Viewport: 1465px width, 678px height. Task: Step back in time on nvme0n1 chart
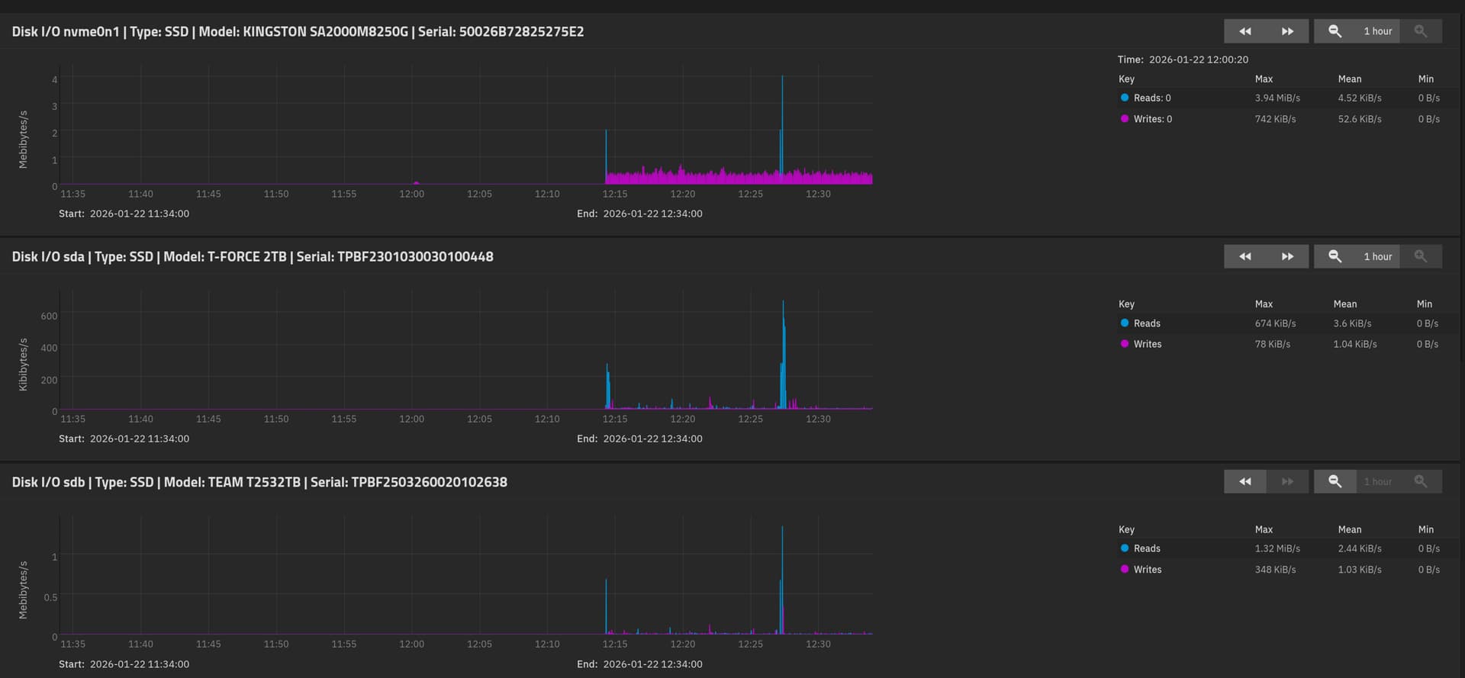point(1244,31)
